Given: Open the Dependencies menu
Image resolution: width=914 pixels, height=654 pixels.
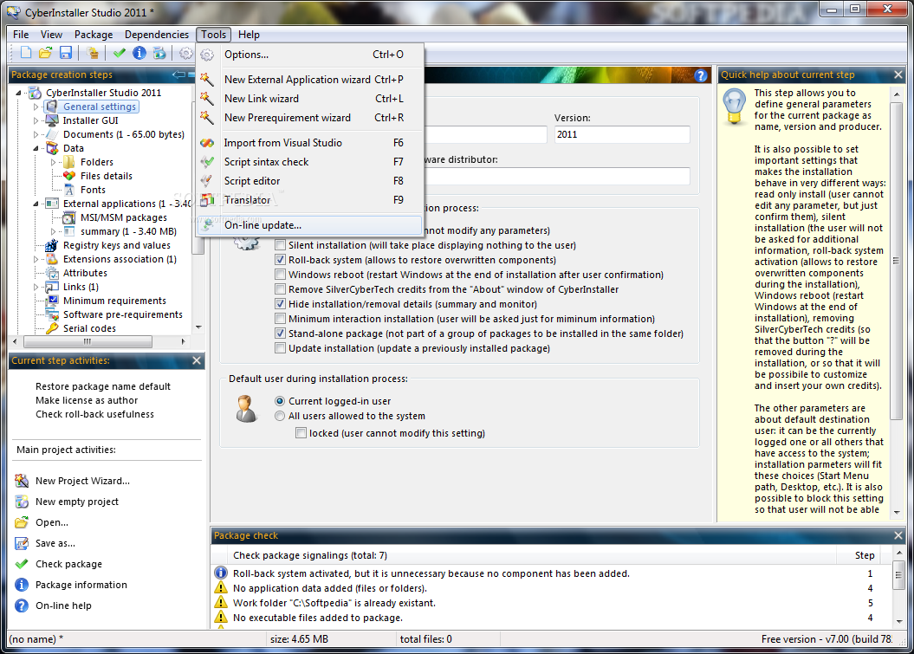Looking at the screenshot, I should pos(156,35).
